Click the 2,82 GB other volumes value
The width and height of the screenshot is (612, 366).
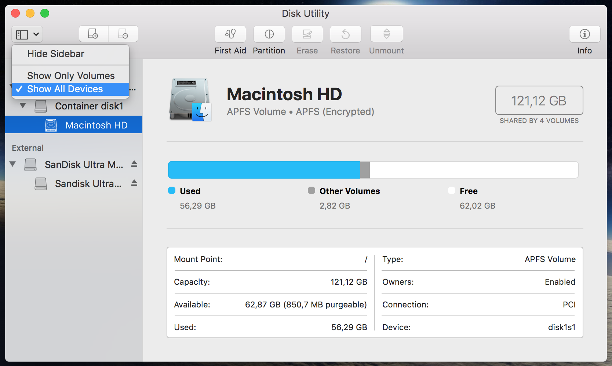point(335,206)
